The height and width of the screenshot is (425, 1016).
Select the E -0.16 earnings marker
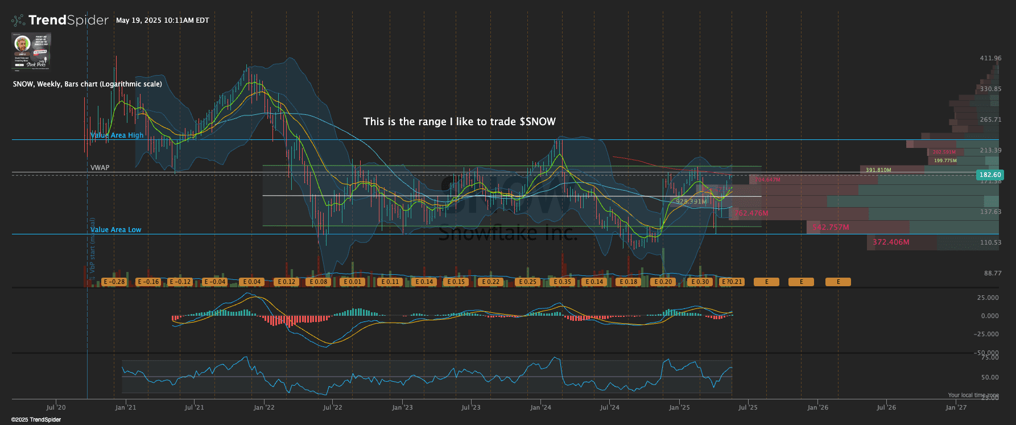pyautogui.click(x=148, y=282)
